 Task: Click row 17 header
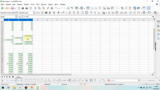2,36
